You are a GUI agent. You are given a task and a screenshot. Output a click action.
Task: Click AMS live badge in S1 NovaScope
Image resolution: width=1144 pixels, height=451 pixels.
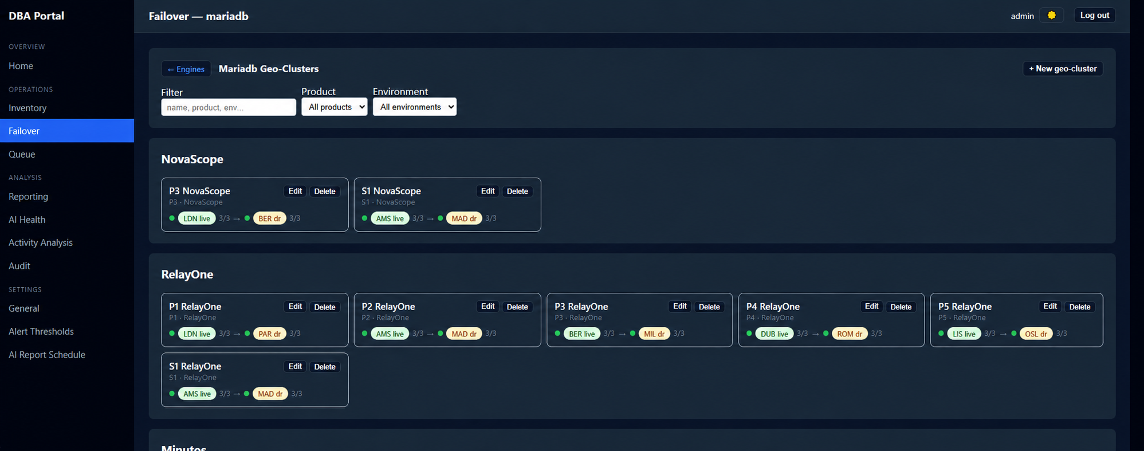(x=390, y=218)
